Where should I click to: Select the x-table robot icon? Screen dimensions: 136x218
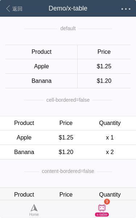[102, 208]
